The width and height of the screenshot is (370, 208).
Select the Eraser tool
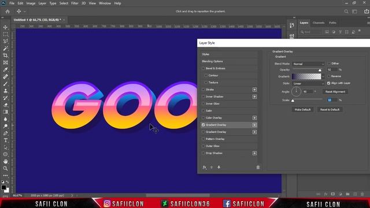tap(5, 105)
